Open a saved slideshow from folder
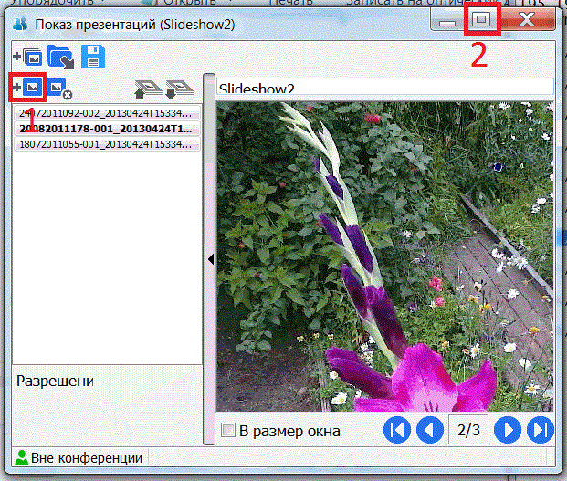Screen dimensions: 567x481 [60, 57]
